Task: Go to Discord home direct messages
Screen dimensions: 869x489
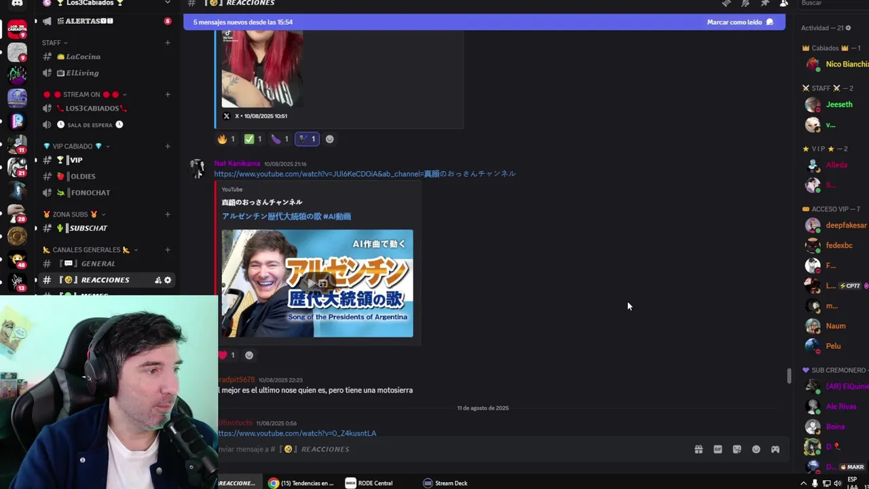Action: (x=17, y=3)
